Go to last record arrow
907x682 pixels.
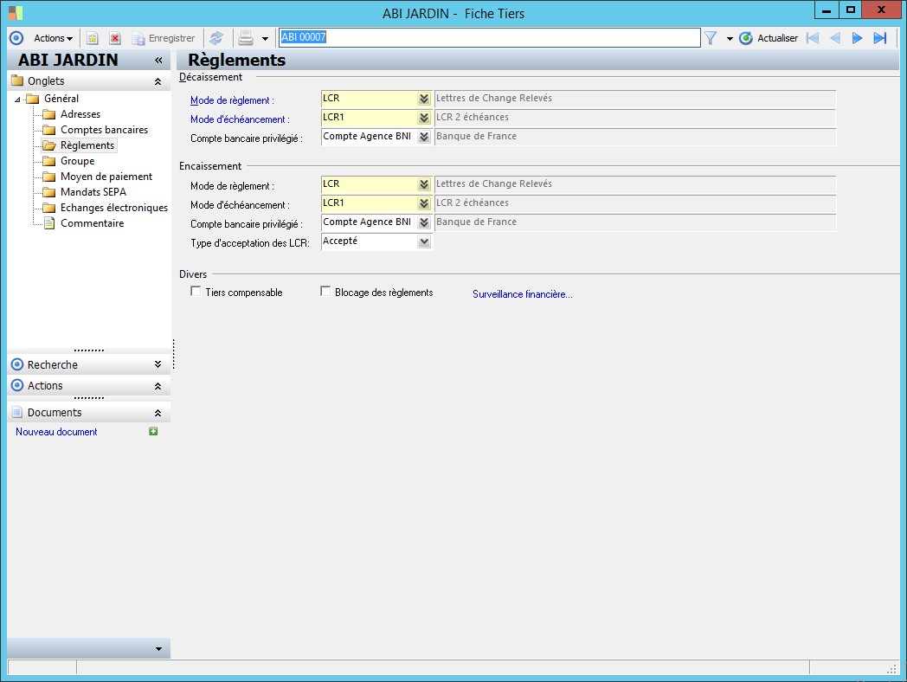click(x=880, y=38)
